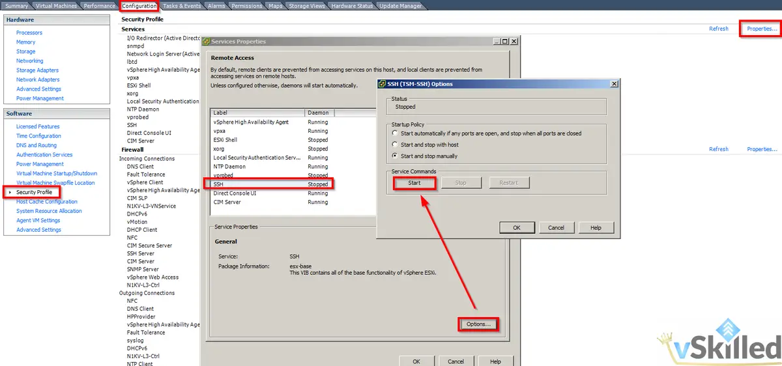Viewport: 782px width, 366px height.
Task: Select 'Start and stop with host' policy
Action: (x=394, y=145)
